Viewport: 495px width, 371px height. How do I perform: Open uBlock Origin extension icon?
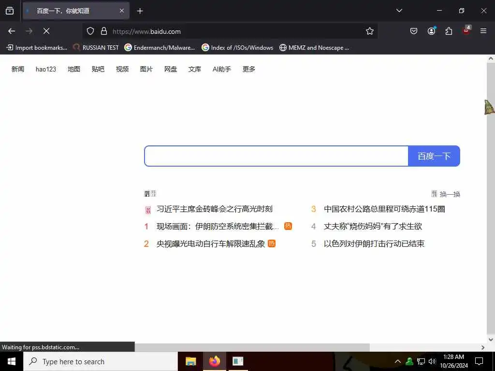pyautogui.click(x=466, y=30)
